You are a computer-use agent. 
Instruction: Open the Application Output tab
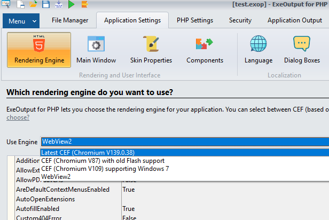point(294,21)
